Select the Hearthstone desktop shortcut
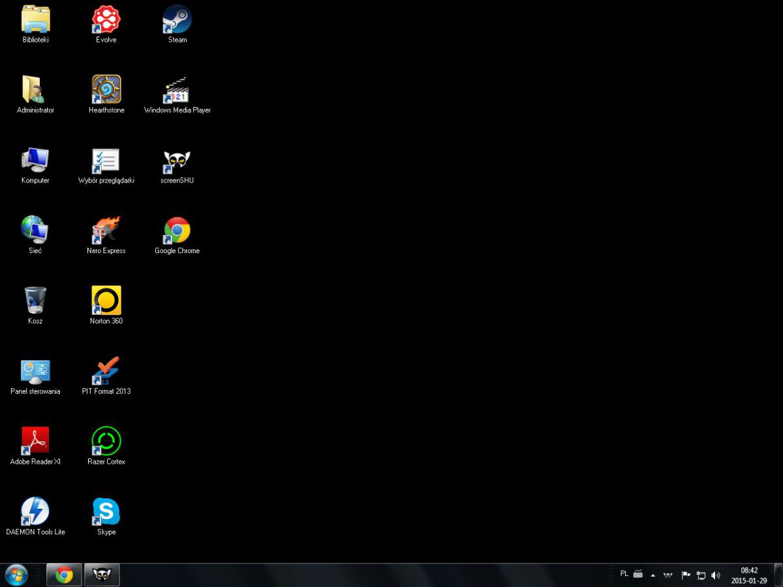 pyautogui.click(x=106, y=95)
